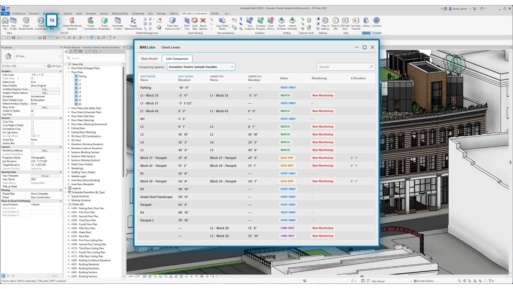Launch the Check Coordinates tool
Screen dimensions: 513x289
pos(41,23)
